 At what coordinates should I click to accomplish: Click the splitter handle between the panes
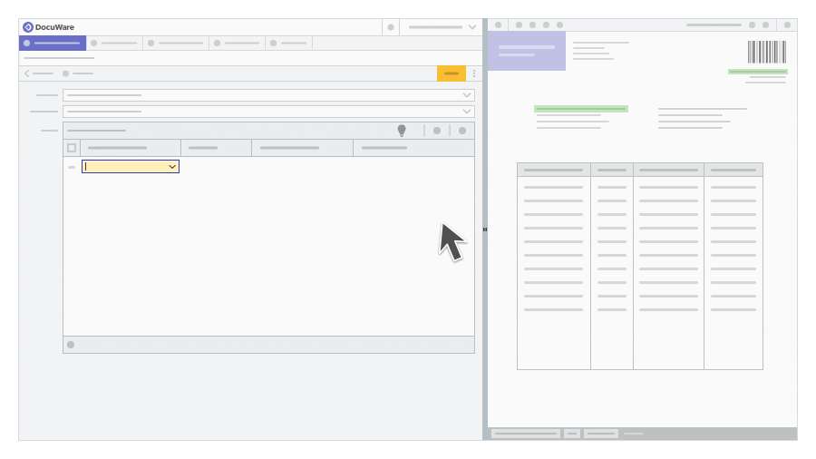(485, 229)
